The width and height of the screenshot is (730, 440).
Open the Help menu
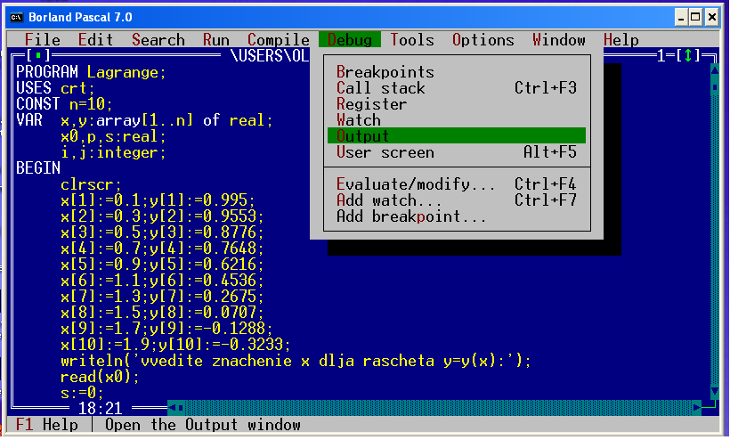[621, 40]
